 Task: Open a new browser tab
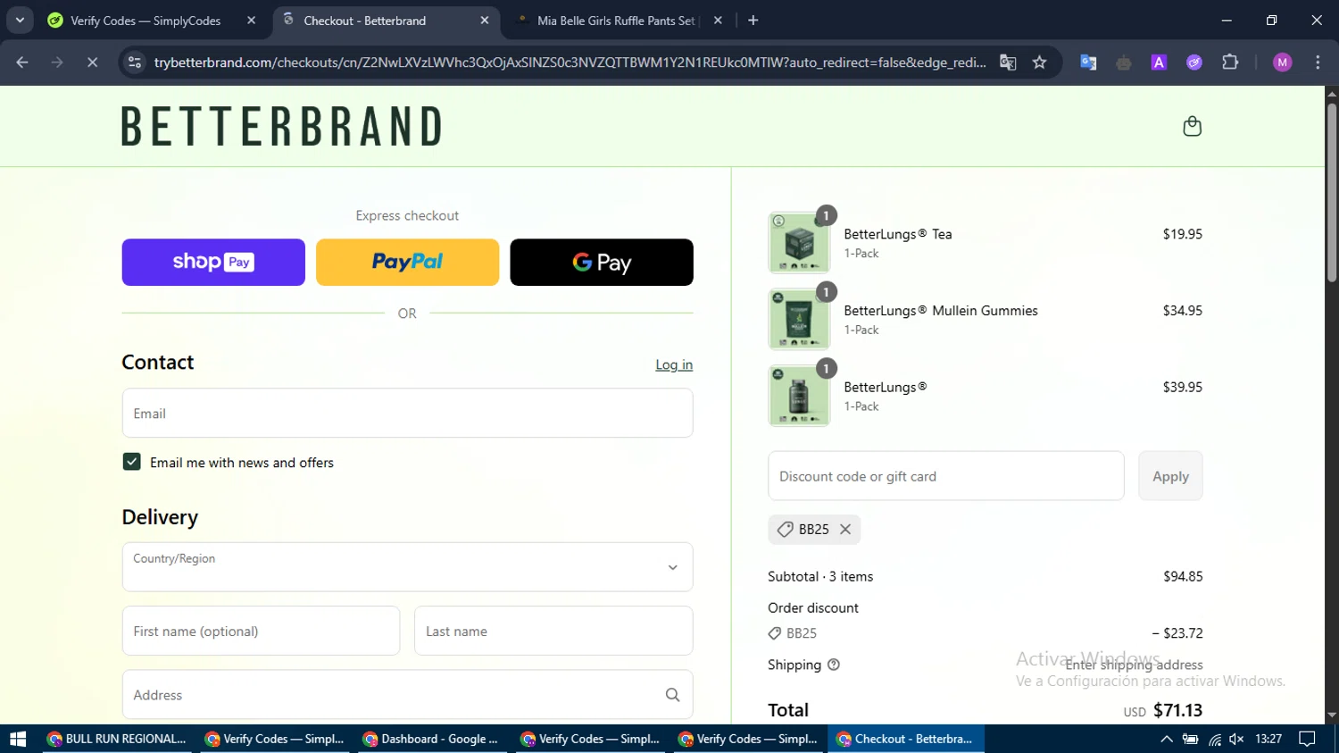(753, 21)
